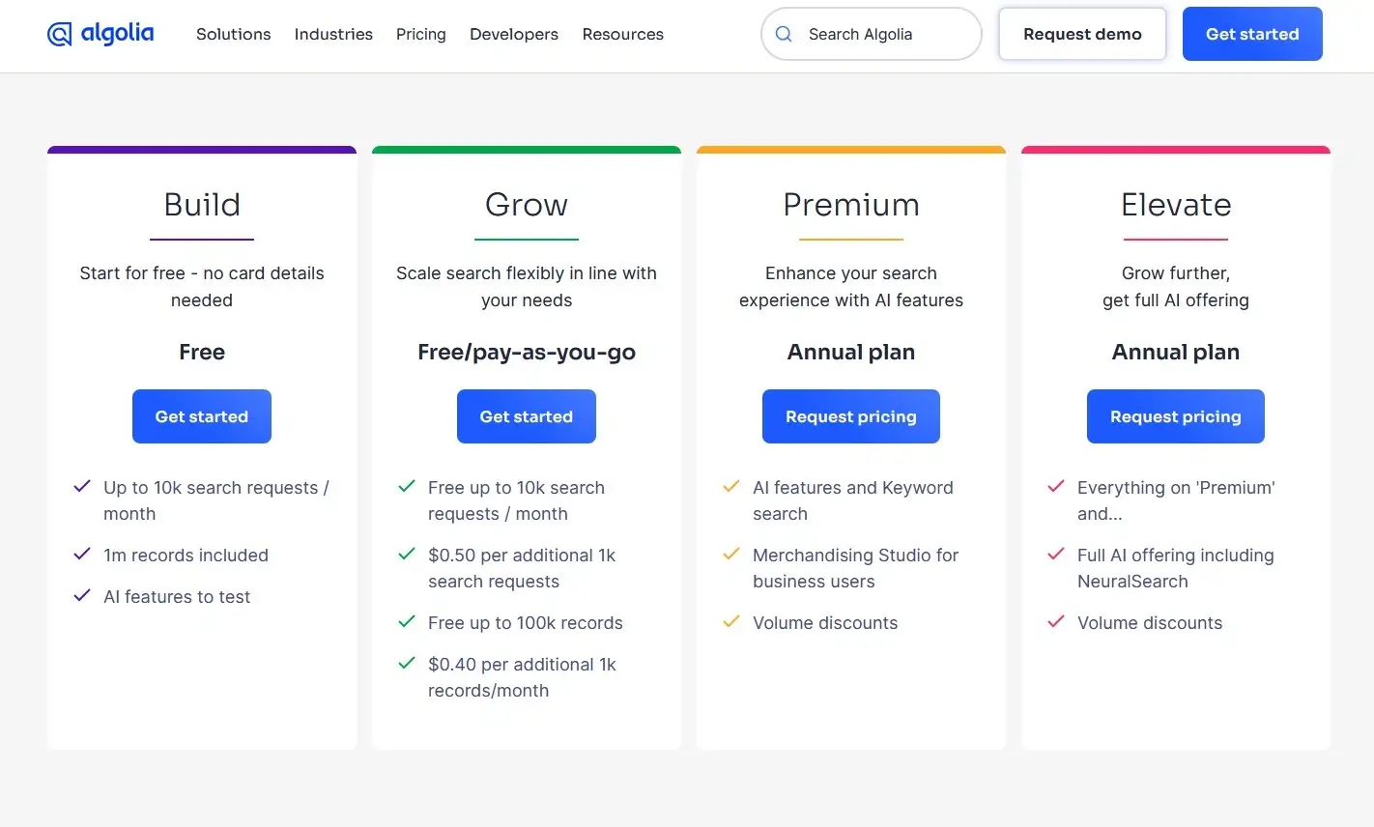Open the Industries menu

[x=333, y=34]
